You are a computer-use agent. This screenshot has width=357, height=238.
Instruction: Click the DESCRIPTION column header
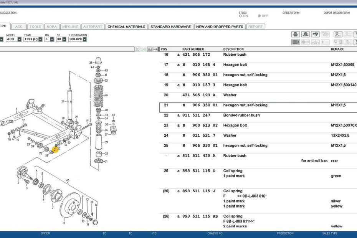coord(233,49)
